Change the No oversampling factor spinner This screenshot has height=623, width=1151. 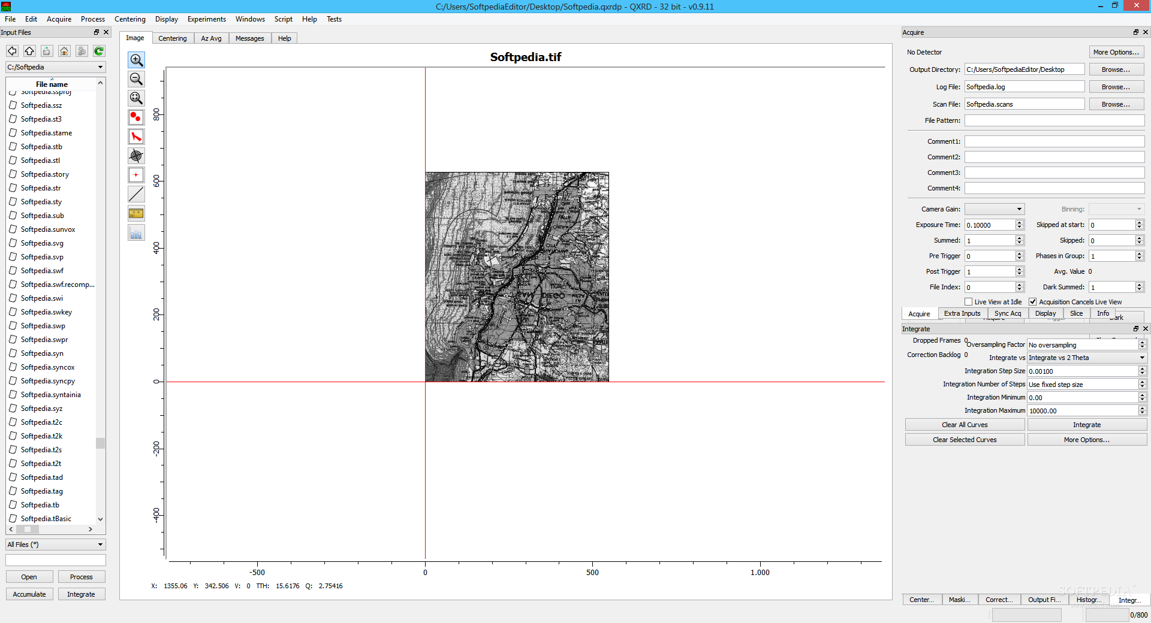click(x=1142, y=344)
